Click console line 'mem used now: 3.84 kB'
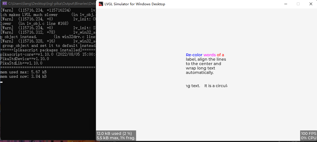Viewport: 317px width, 142px height. pos(24,77)
